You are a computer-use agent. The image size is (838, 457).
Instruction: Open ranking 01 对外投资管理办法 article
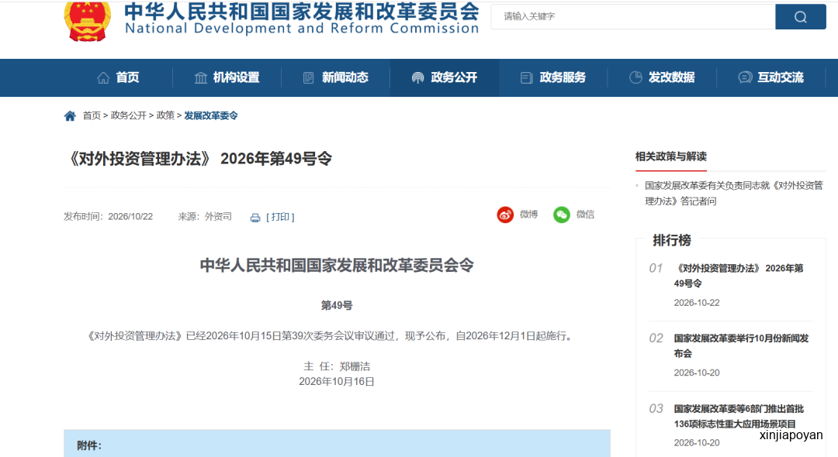(739, 276)
